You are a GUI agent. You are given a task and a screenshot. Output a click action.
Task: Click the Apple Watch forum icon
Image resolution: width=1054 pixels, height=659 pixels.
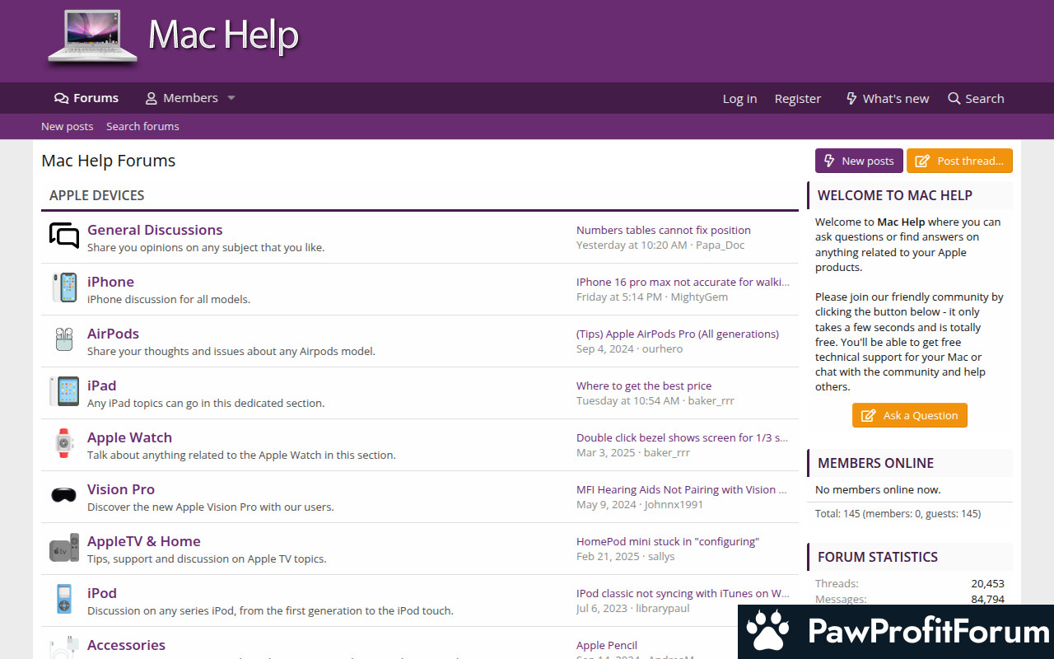tap(64, 443)
